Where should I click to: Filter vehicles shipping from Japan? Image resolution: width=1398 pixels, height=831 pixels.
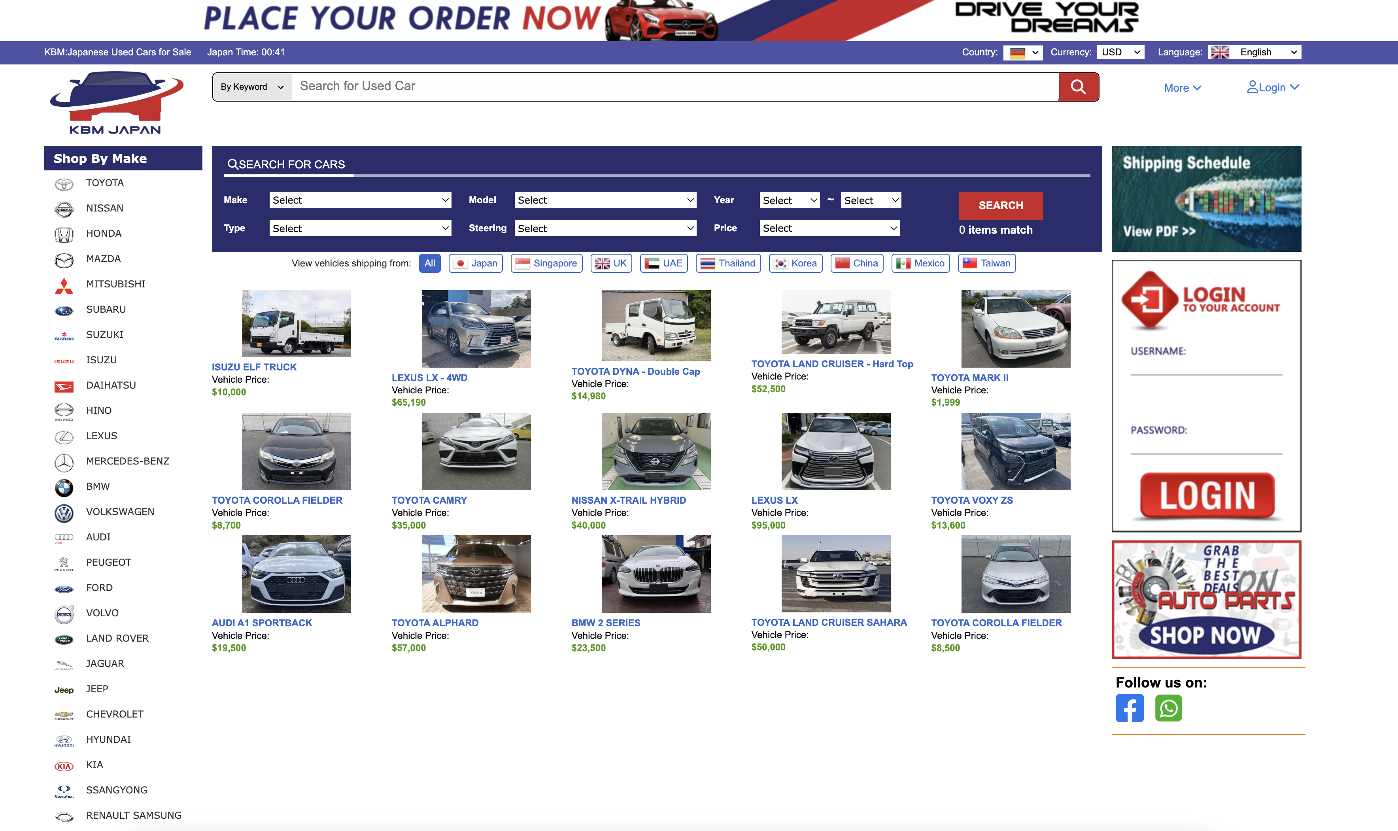click(476, 263)
